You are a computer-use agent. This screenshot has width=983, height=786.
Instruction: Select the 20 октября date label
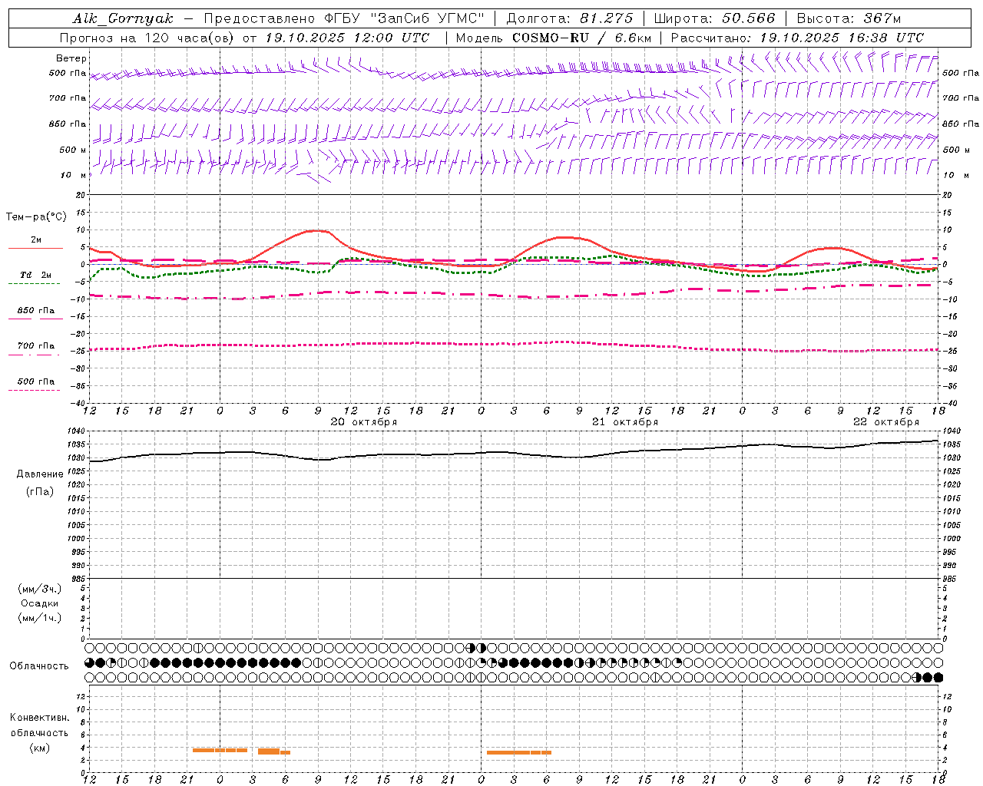[364, 422]
